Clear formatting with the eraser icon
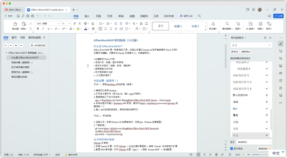 (93, 24)
